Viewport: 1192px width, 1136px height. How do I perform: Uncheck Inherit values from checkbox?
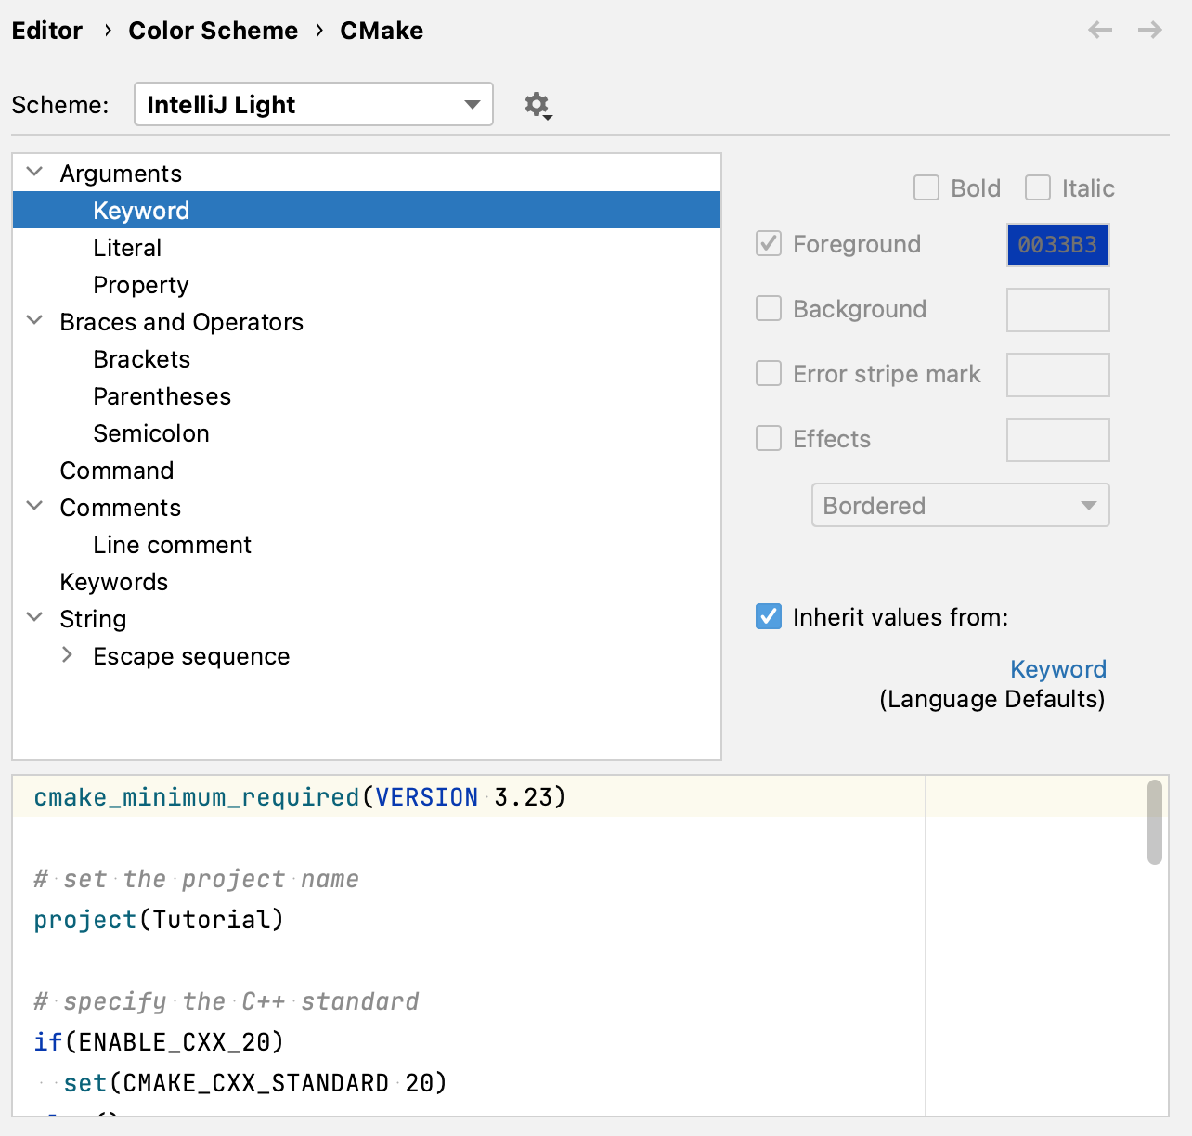769,616
